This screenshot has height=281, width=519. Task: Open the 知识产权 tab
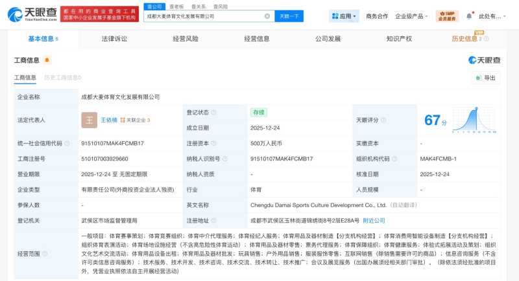point(399,39)
